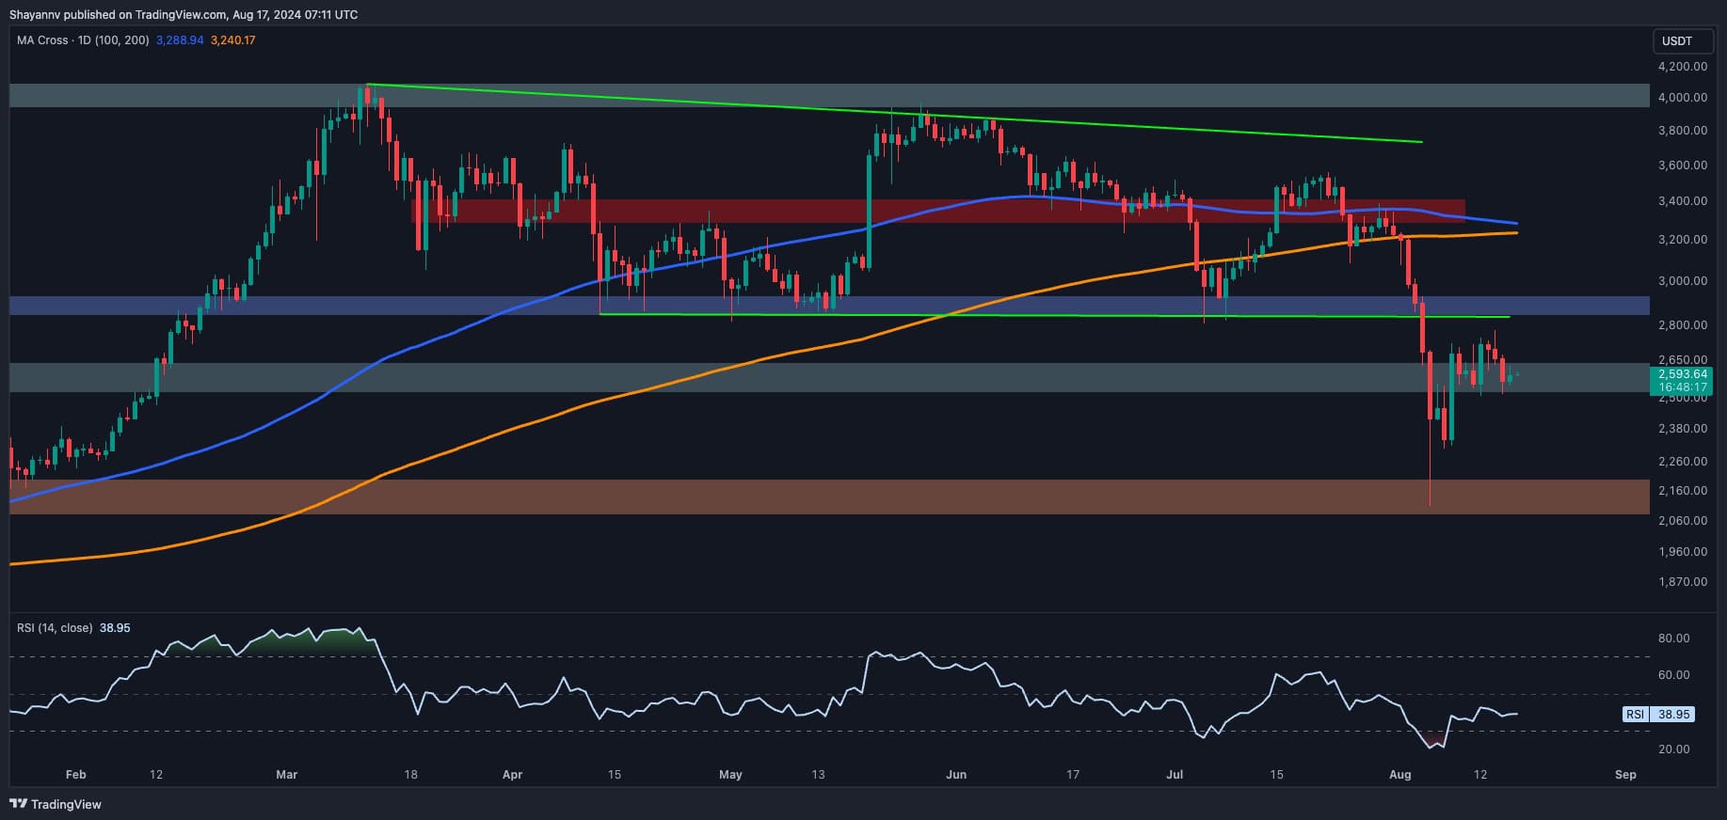The height and width of the screenshot is (820, 1727).
Task: Click the 200 MA value 3,240.17
Action: pyautogui.click(x=232, y=40)
